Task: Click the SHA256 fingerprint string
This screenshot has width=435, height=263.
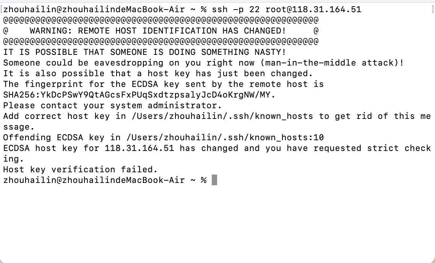Action: point(139,95)
